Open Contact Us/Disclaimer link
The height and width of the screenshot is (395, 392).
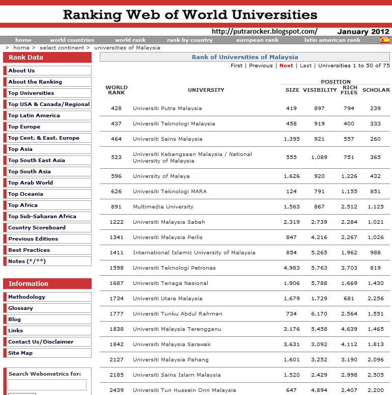coord(47,341)
